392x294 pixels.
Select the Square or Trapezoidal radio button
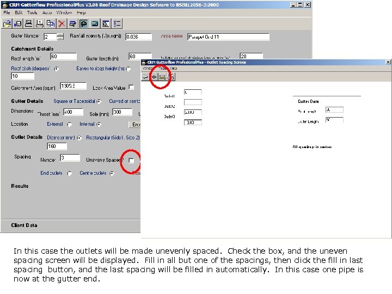(x=99, y=101)
